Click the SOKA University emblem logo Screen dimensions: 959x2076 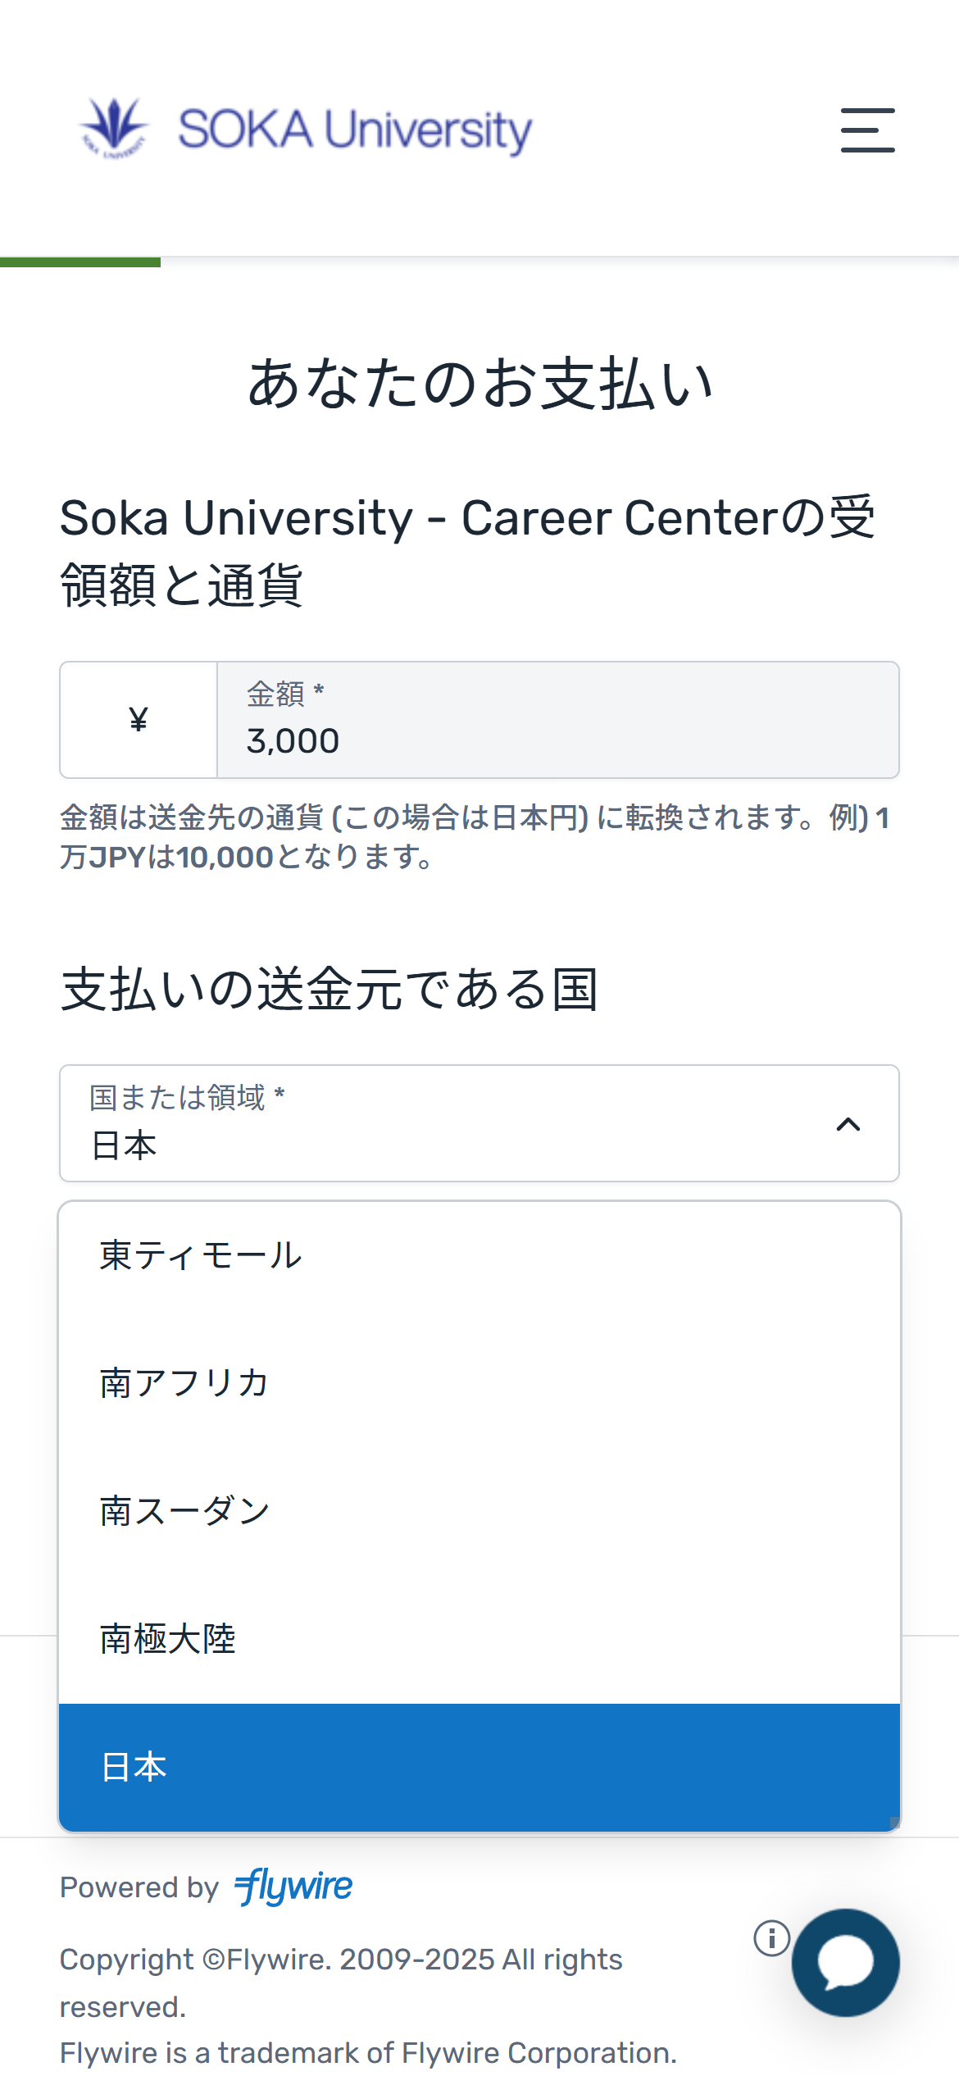click(115, 128)
